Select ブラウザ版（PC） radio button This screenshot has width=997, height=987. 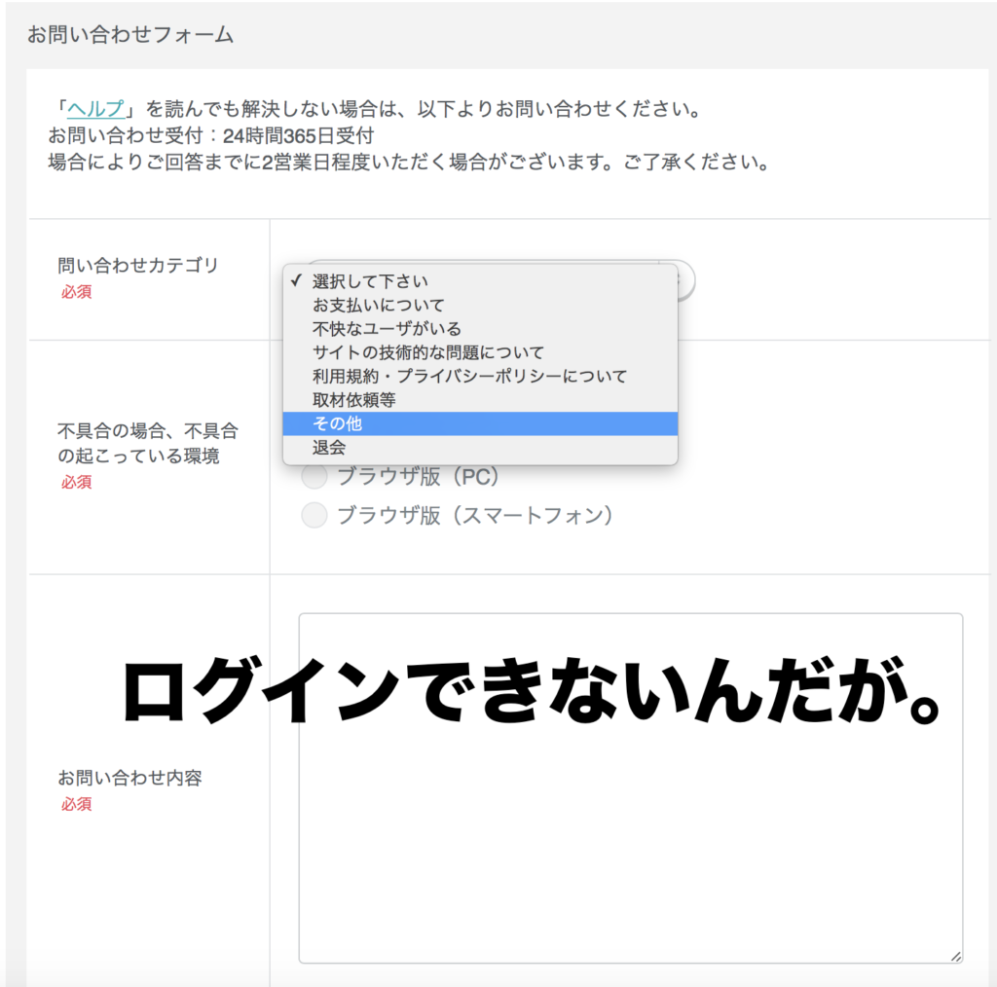(314, 477)
